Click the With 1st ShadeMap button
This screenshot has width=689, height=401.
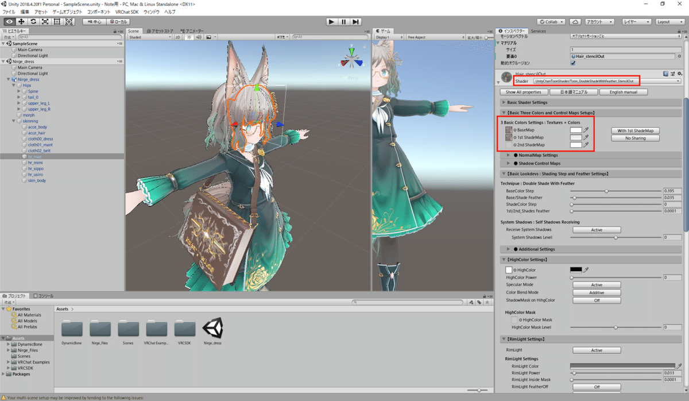[635, 130]
